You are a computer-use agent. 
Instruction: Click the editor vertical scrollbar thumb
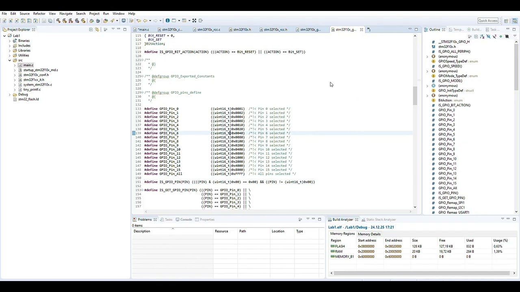[415, 95]
